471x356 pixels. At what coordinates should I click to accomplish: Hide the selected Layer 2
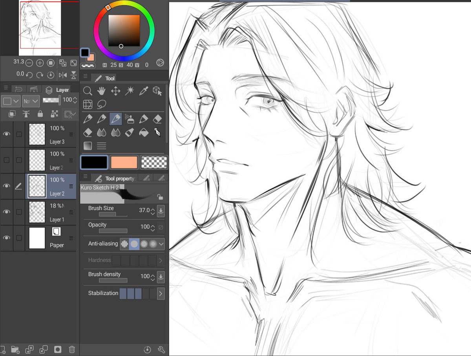click(6, 186)
